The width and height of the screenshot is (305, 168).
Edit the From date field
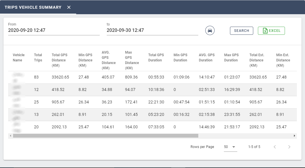point(54,30)
